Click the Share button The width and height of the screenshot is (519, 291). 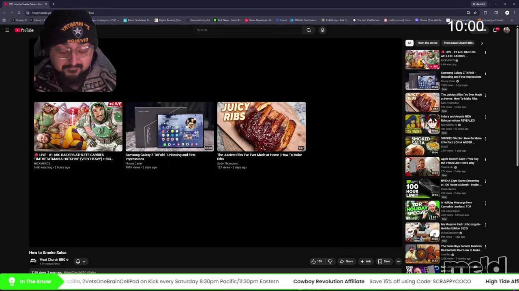coord(346,261)
